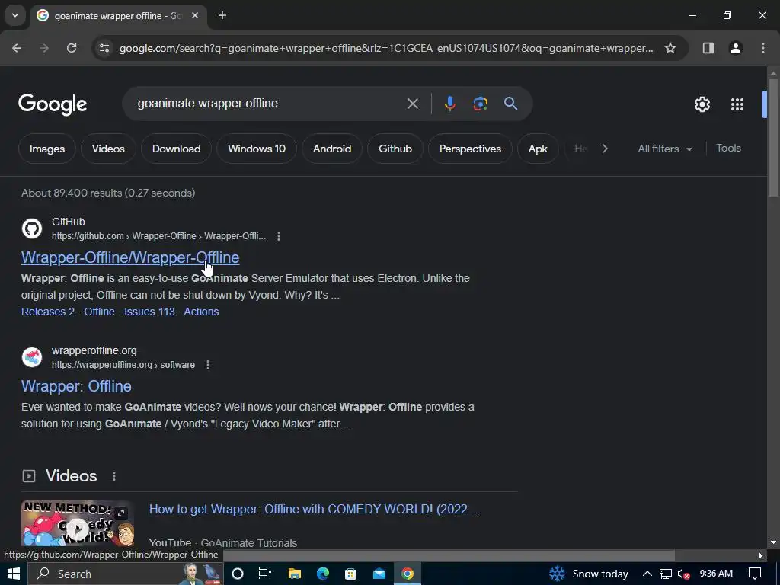Screen dimensions: 780x585
Task: Clear the search box with X
Action: pos(412,104)
